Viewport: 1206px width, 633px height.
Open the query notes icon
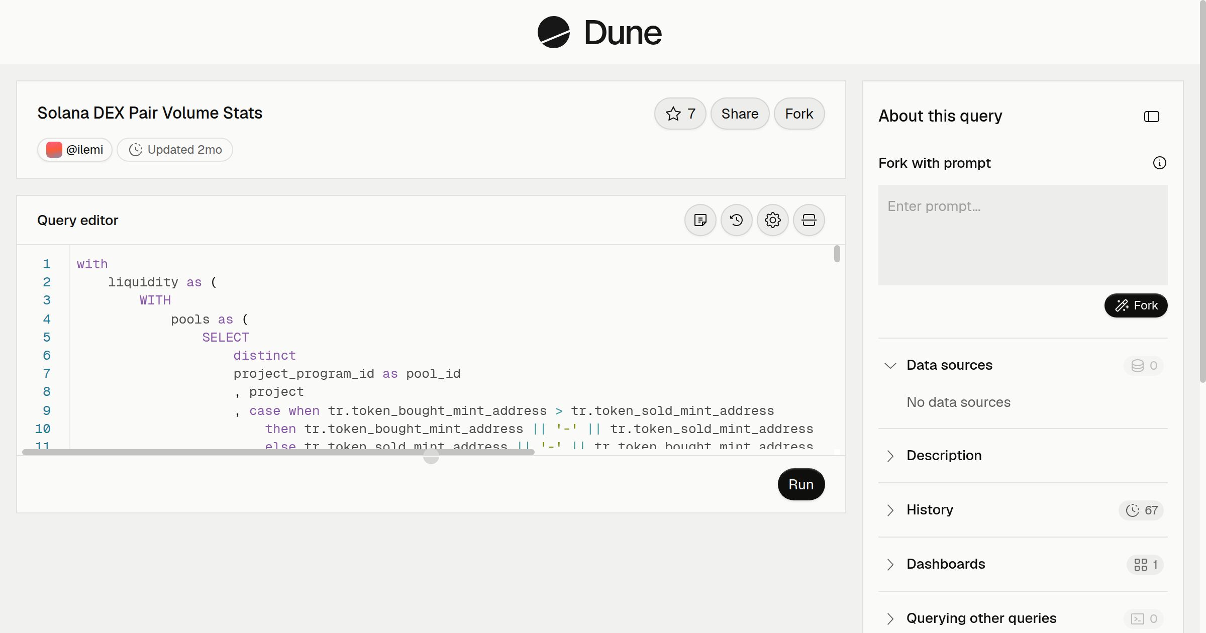(700, 220)
